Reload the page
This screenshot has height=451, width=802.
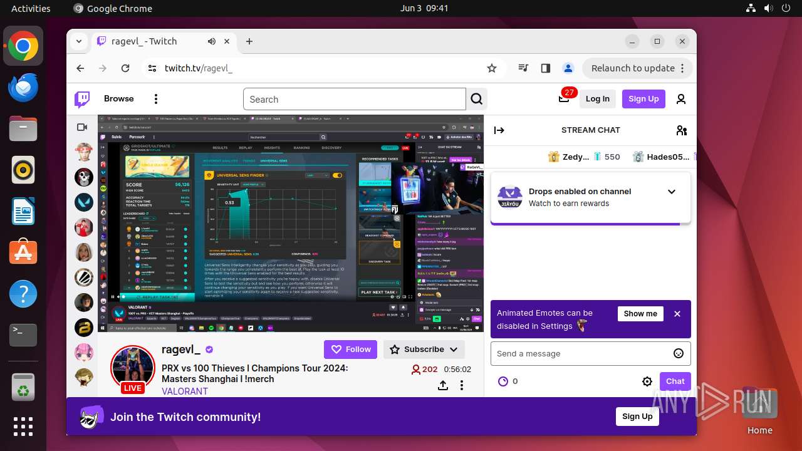(x=125, y=68)
